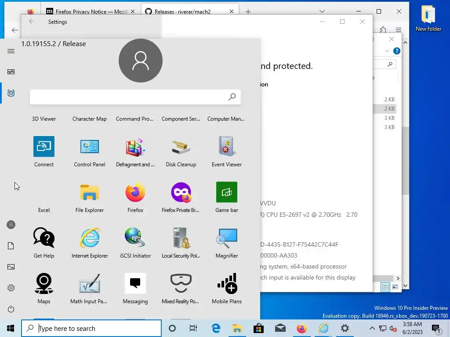
Task: Click Settings window back arrow
Action: tap(32, 22)
